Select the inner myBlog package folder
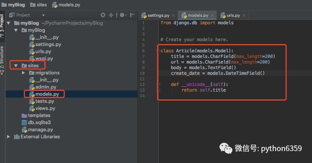 (x=37, y=30)
